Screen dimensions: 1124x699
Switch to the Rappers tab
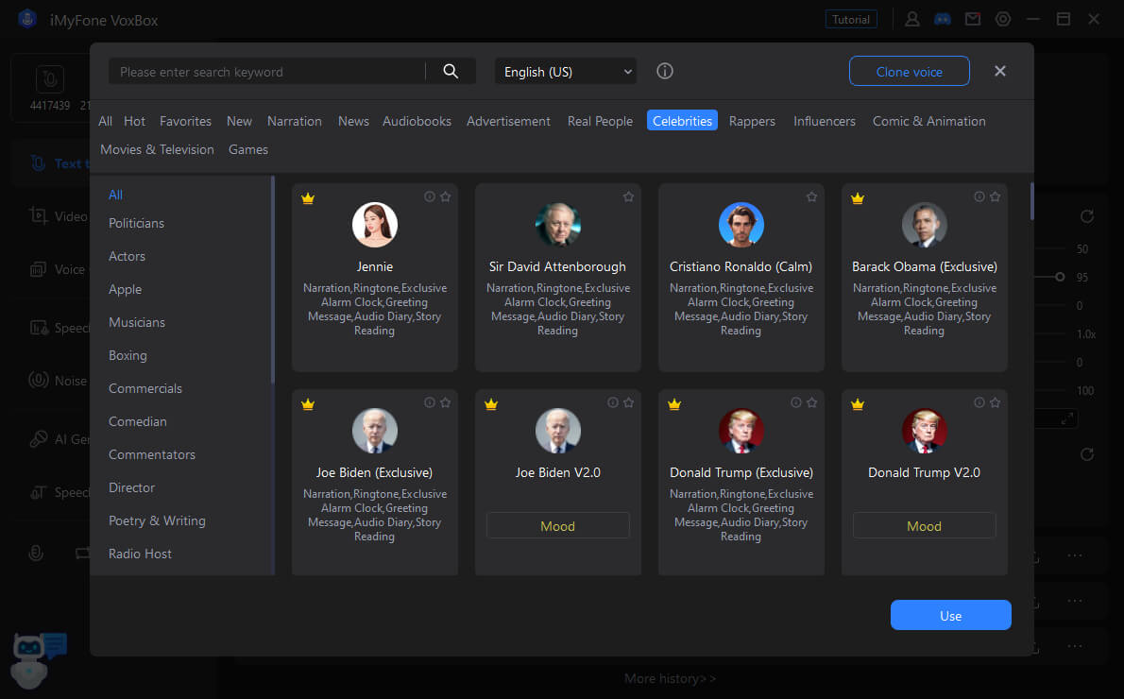(752, 121)
